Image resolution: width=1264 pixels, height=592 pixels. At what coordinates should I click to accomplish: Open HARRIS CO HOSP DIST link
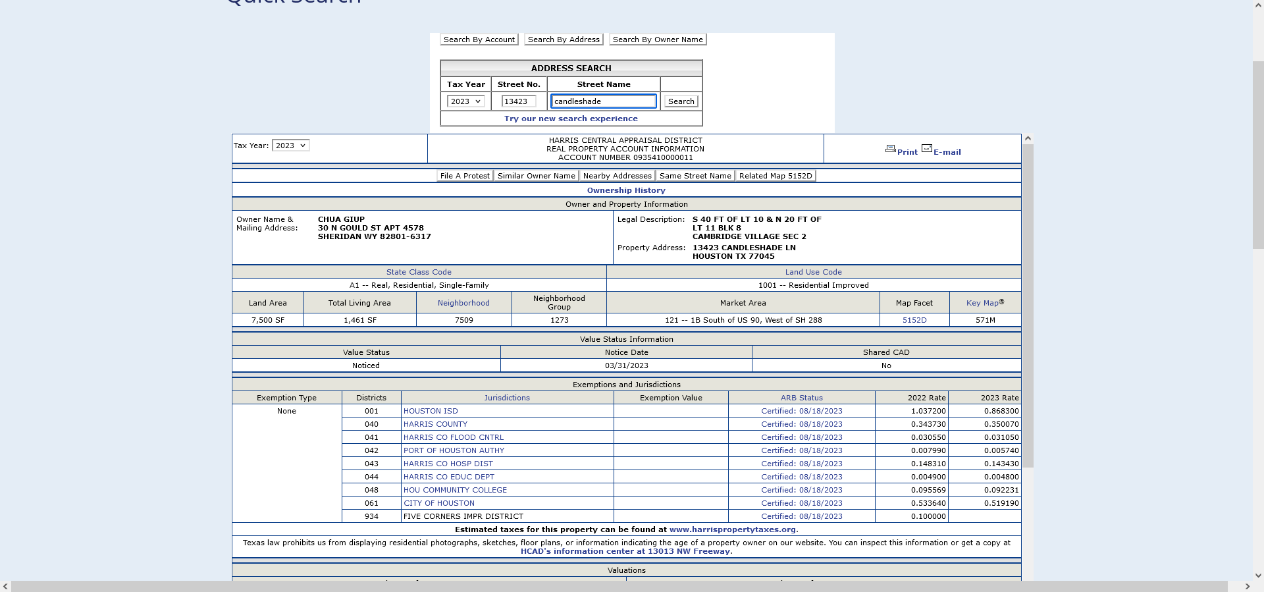(x=448, y=464)
